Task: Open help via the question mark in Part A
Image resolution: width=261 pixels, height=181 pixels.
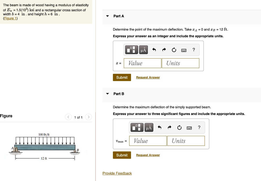Action: (x=193, y=50)
